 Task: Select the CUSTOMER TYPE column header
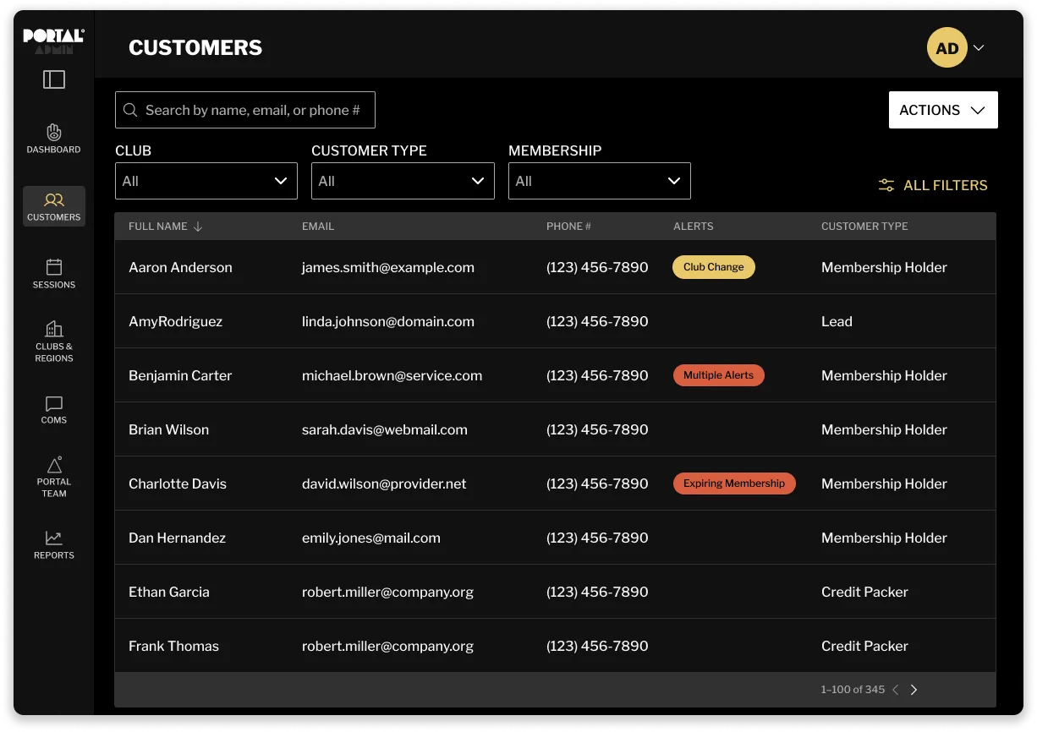coord(864,227)
